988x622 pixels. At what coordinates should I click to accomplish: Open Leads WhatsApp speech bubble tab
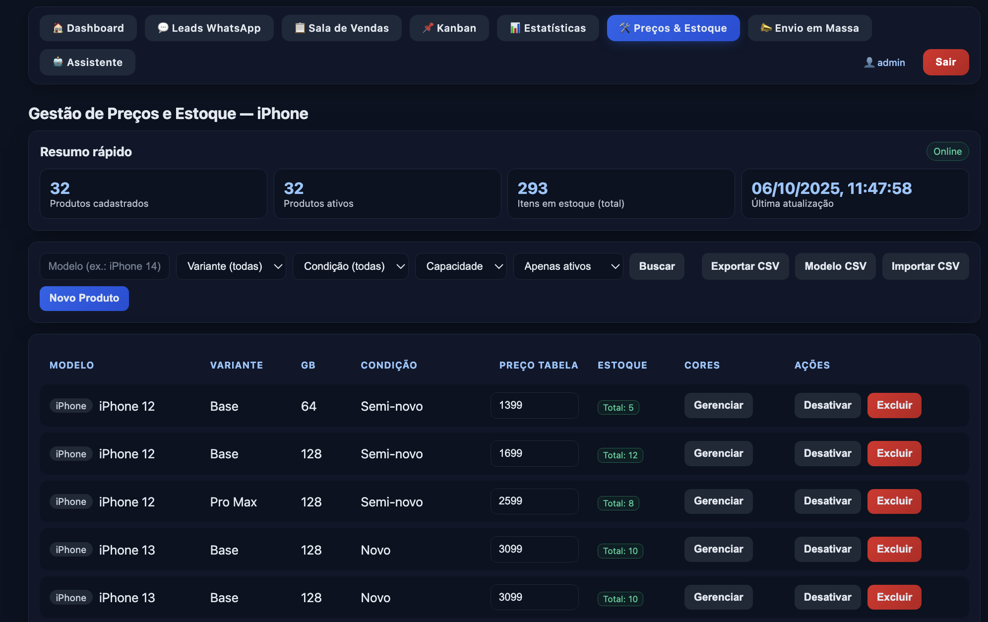209,28
